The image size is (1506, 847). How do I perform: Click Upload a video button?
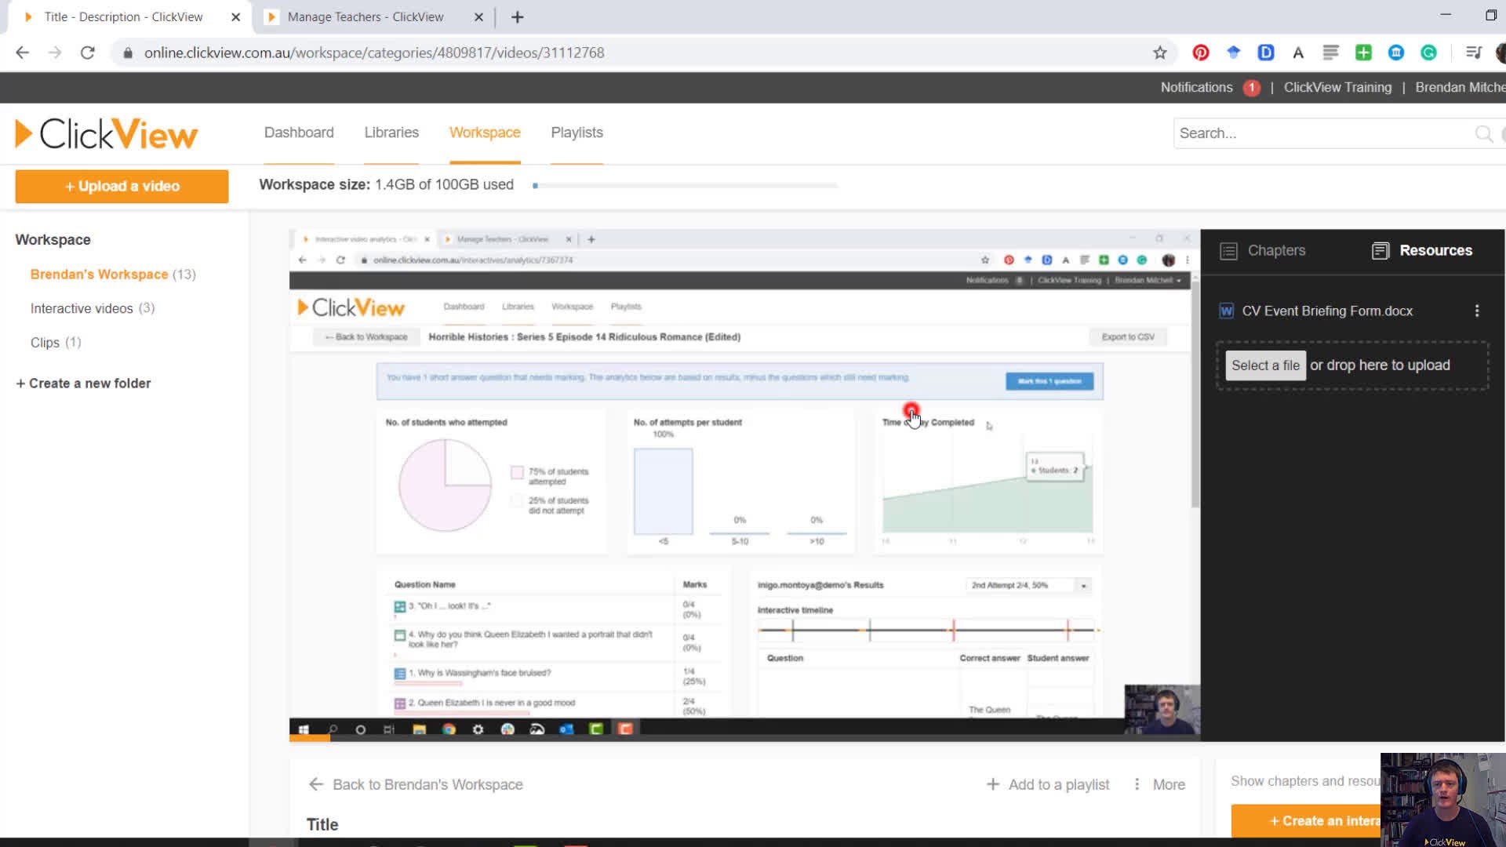click(122, 187)
